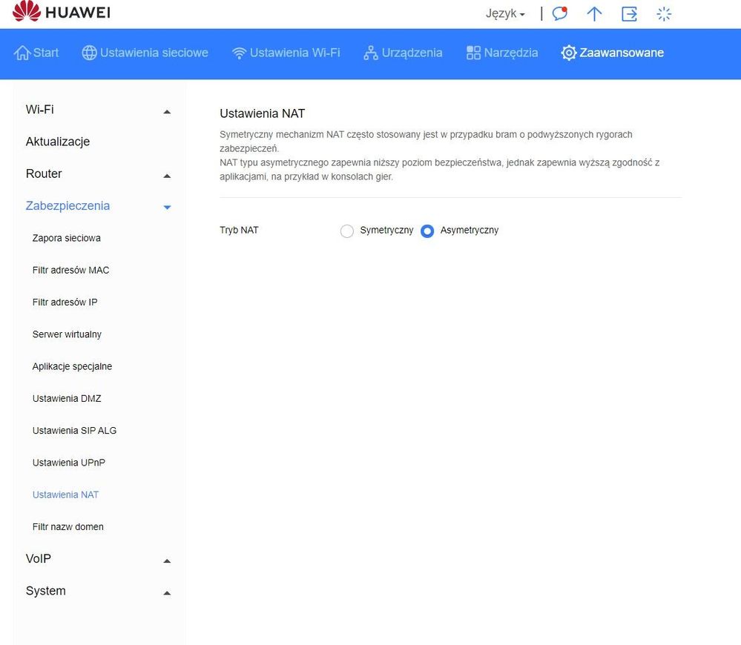Open Ustawienia UPnP page
Viewport: 741px width, 645px height.
click(x=68, y=463)
